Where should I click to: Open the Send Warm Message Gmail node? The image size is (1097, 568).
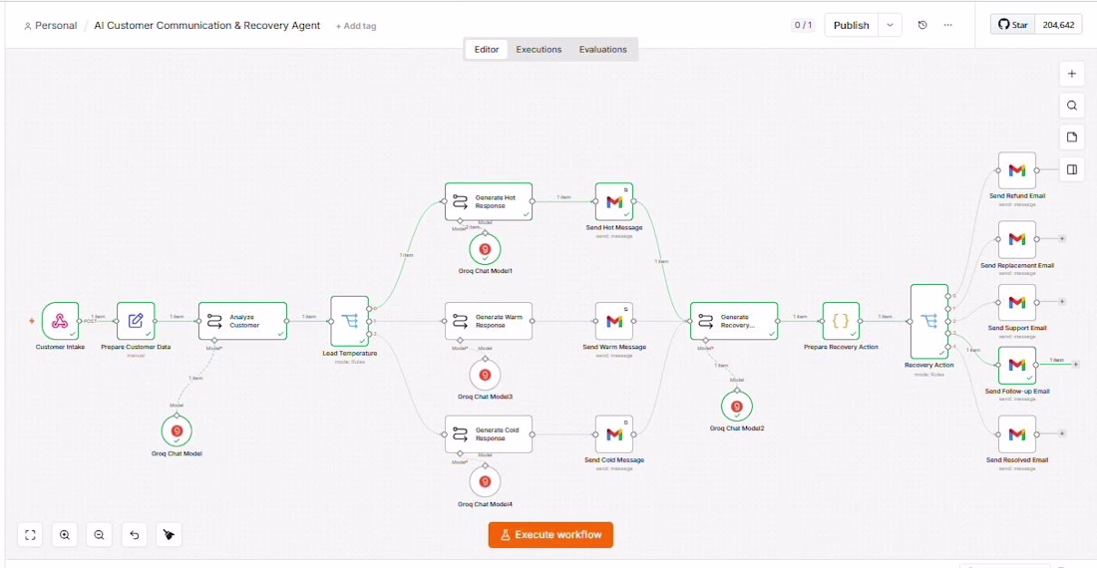[x=614, y=321]
